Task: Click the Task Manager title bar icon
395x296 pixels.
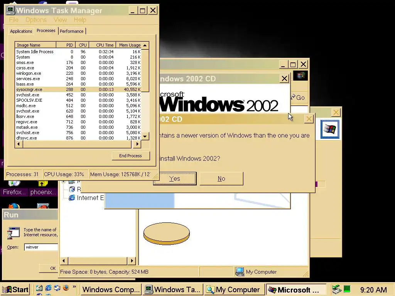Action: pos(10,10)
